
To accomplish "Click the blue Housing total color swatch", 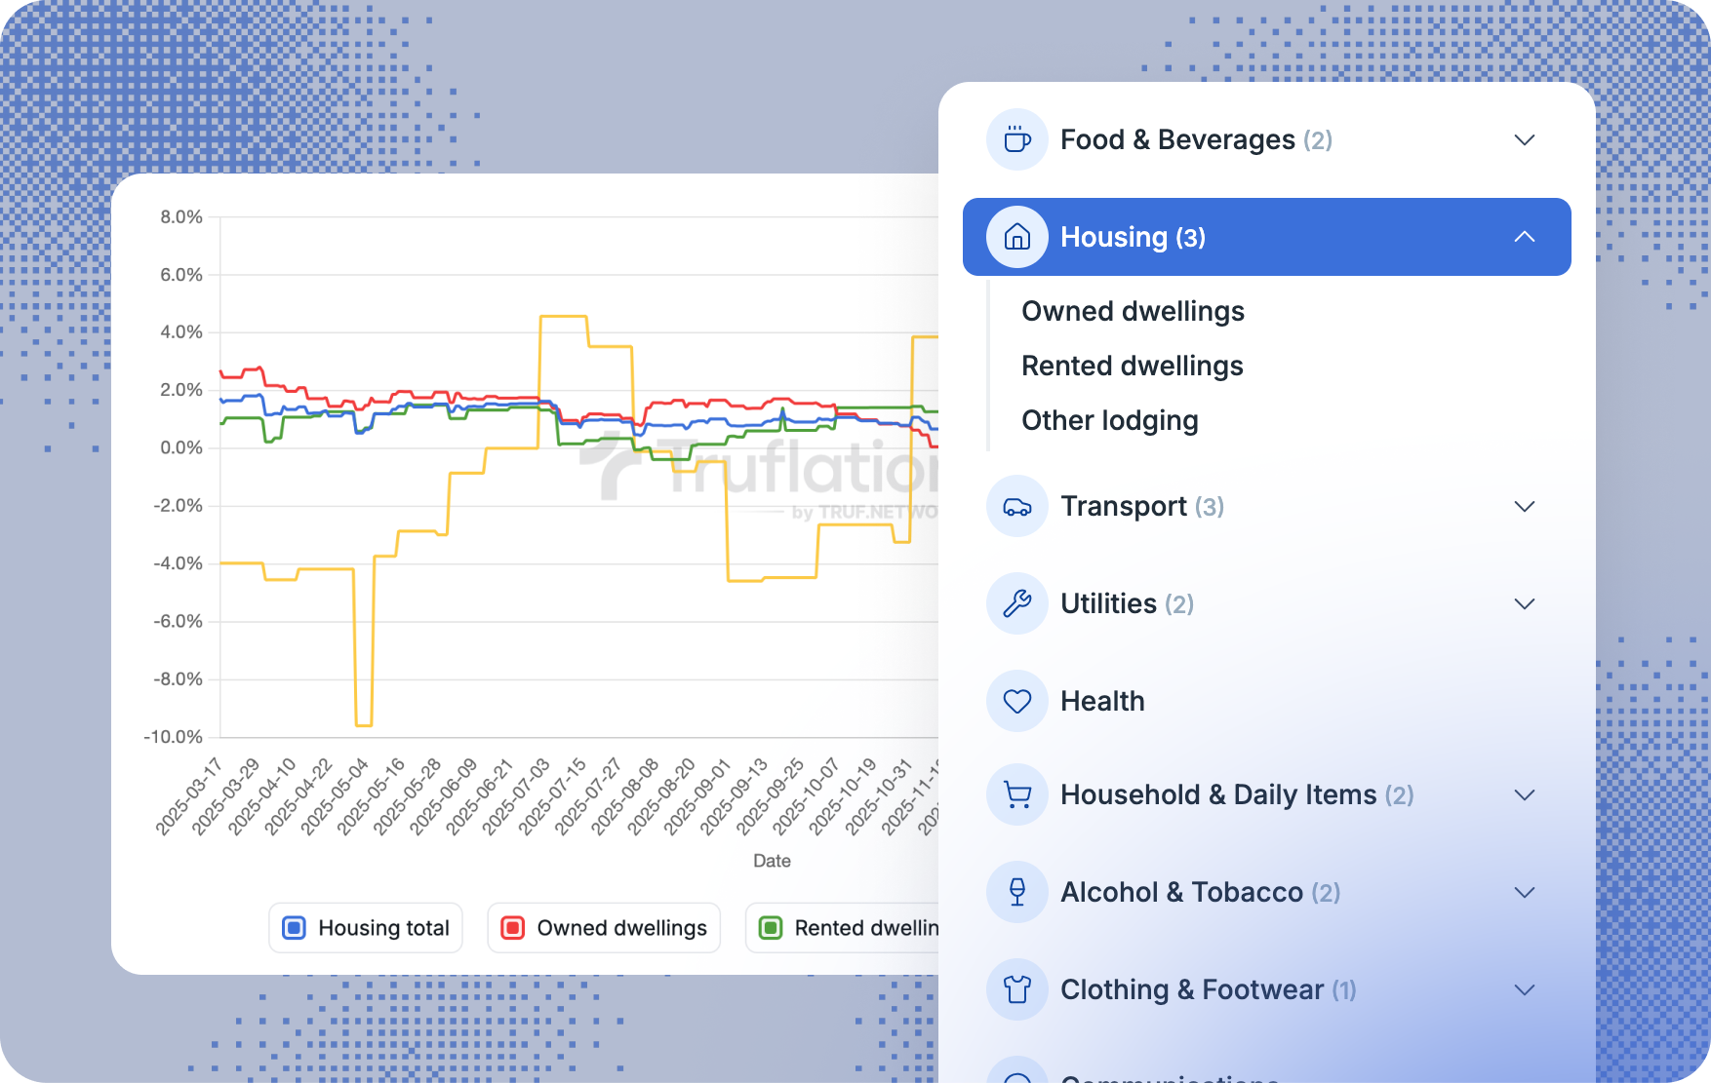I will pyautogui.click(x=294, y=928).
